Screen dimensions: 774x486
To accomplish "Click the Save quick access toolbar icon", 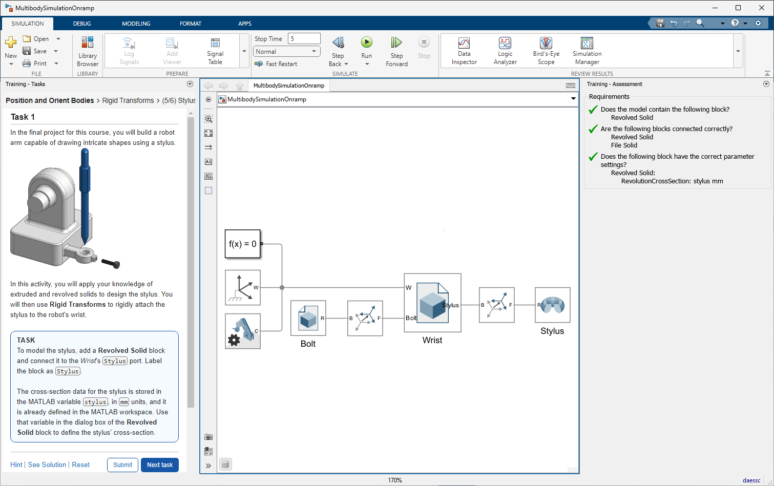I will click(x=660, y=24).
